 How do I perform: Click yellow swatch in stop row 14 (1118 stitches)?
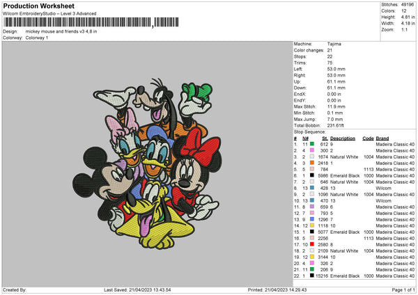(312, 225)
